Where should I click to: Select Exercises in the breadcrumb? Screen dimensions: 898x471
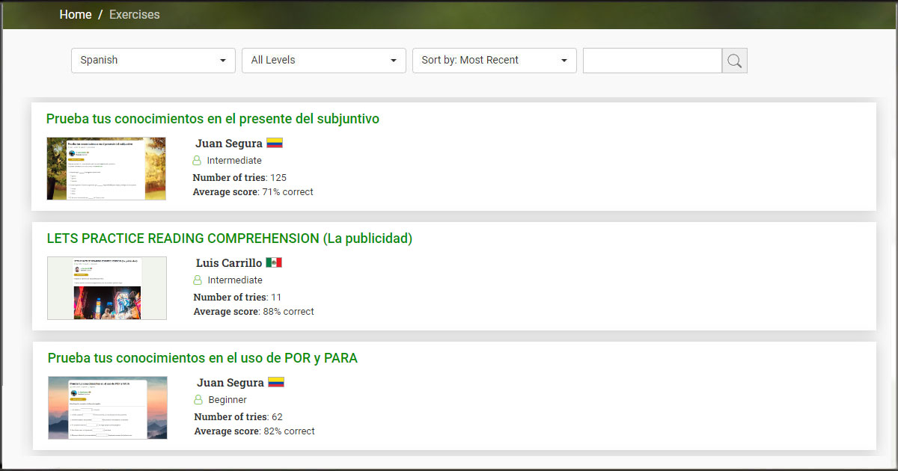coord(134,15)
